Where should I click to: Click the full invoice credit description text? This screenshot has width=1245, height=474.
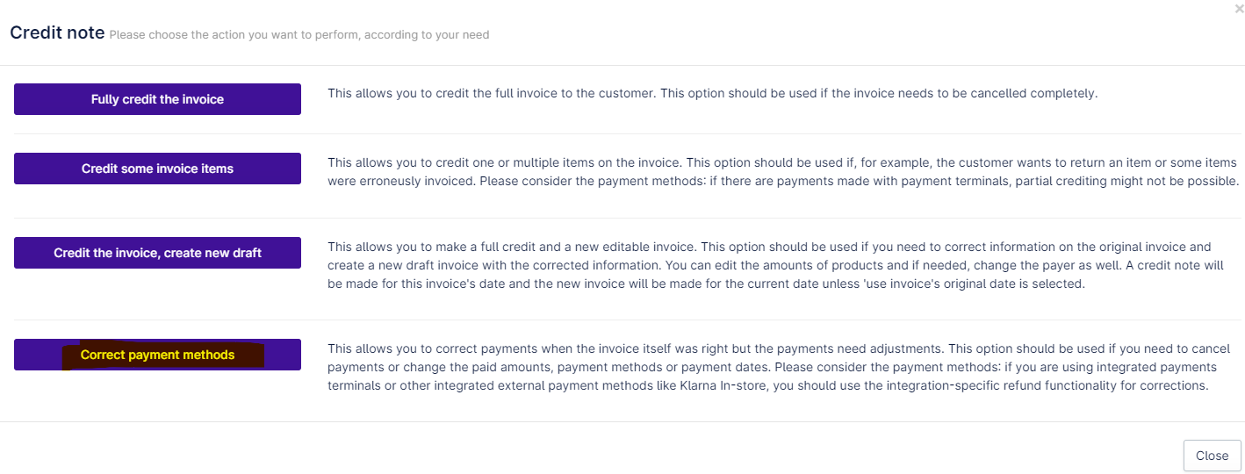[x=712, y=93]
